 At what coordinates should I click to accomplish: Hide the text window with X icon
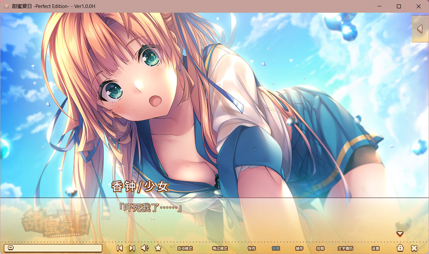click(414, 248)
